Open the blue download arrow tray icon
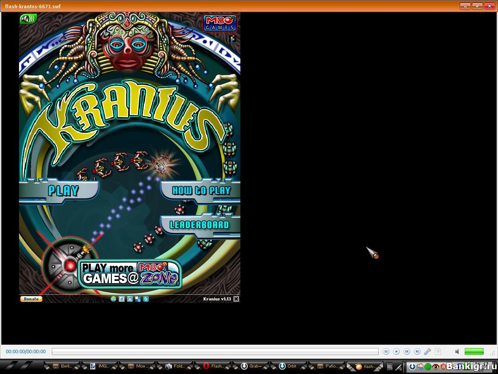This screenshot has width=498, height=374. [412, 366]
